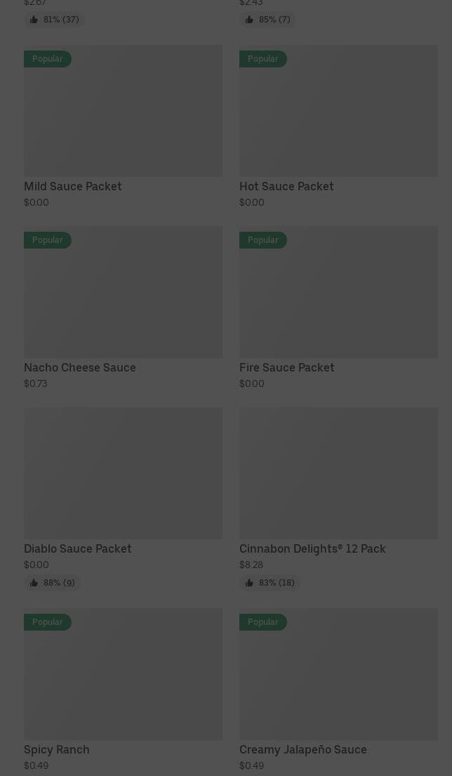
Task: Click the Popular badge on Hot Sauce Packet
Action: pos(263,59)
